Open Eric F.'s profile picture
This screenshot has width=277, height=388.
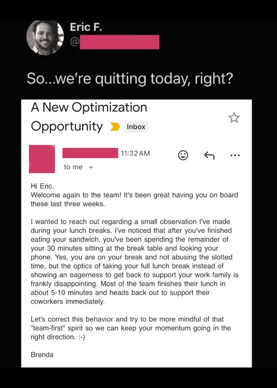click(45, 37)
